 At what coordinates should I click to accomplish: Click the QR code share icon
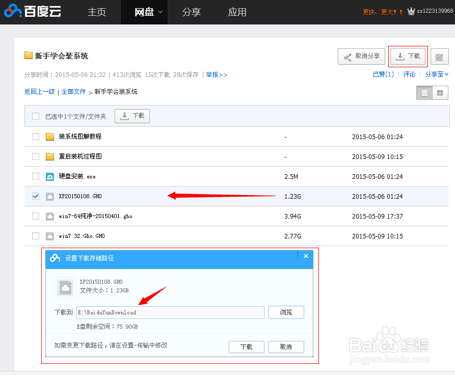pos(439,57)
